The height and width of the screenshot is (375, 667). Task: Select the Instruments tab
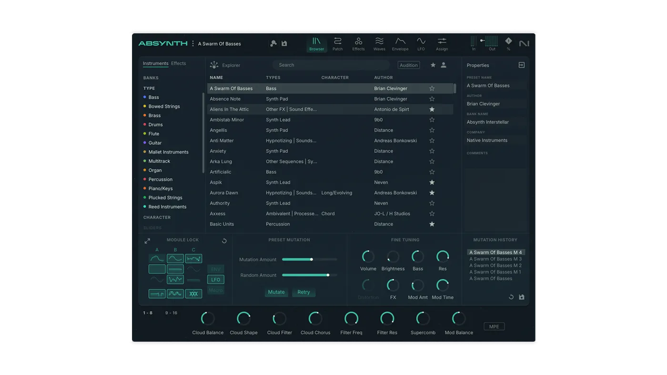tap(156, 63)
